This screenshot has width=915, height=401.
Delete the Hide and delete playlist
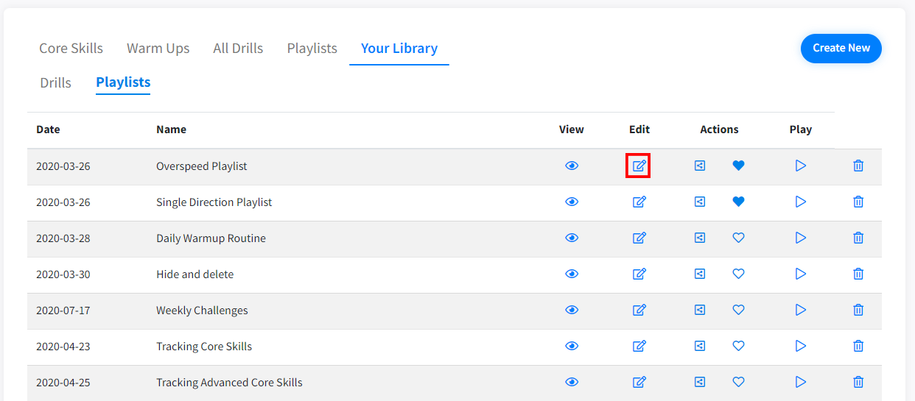(858, 274)
